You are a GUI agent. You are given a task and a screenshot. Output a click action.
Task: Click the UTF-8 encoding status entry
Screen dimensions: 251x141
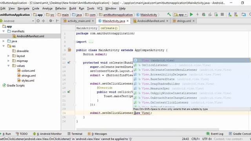pos(207,139)
